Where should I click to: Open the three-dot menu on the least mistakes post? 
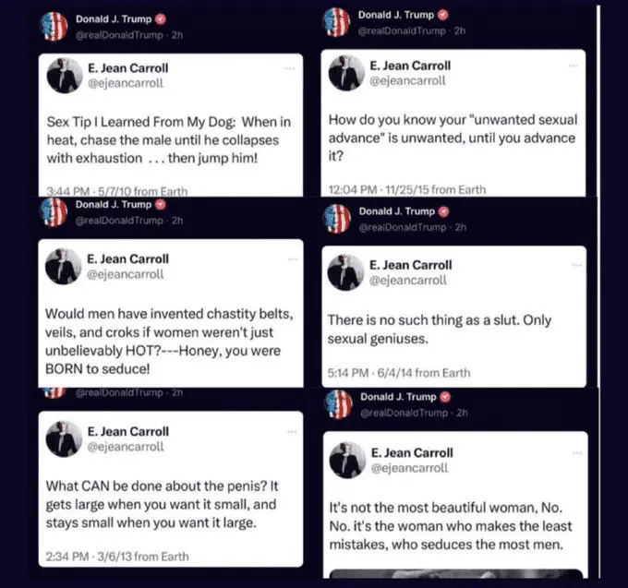tap(573, 451)
